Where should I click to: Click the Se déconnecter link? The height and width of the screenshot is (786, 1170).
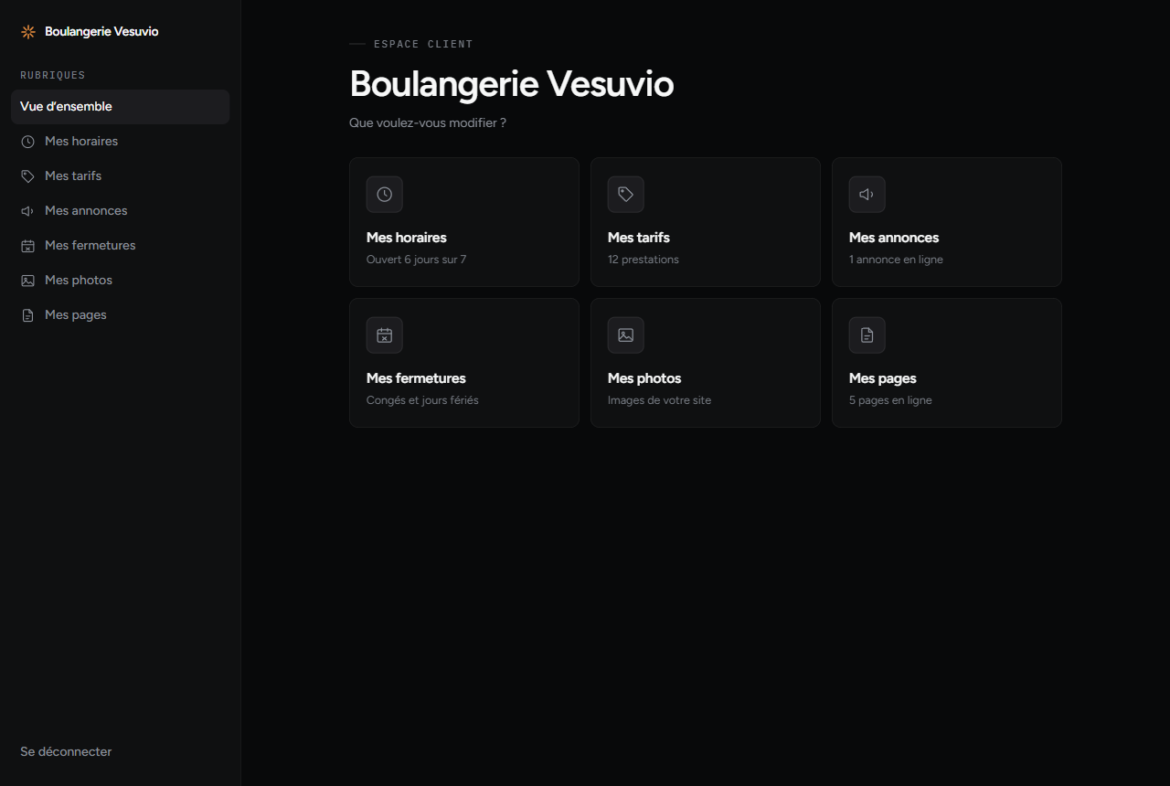[x=66, y=752]
